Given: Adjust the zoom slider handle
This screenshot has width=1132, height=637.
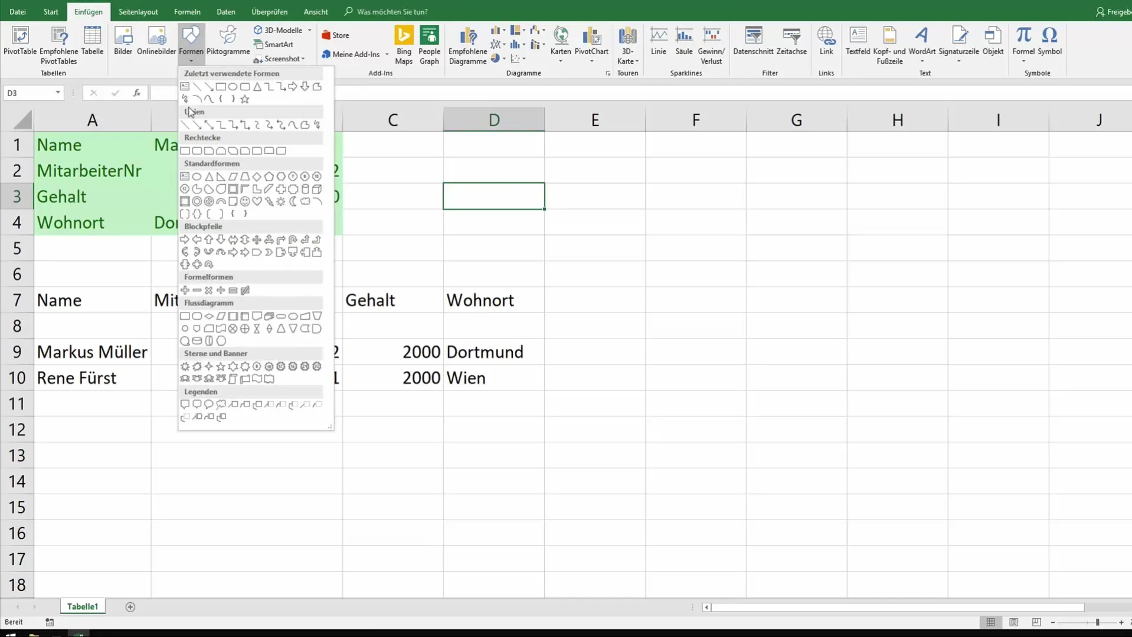Looking at the screenshot, I should [x=1097, y=622].
